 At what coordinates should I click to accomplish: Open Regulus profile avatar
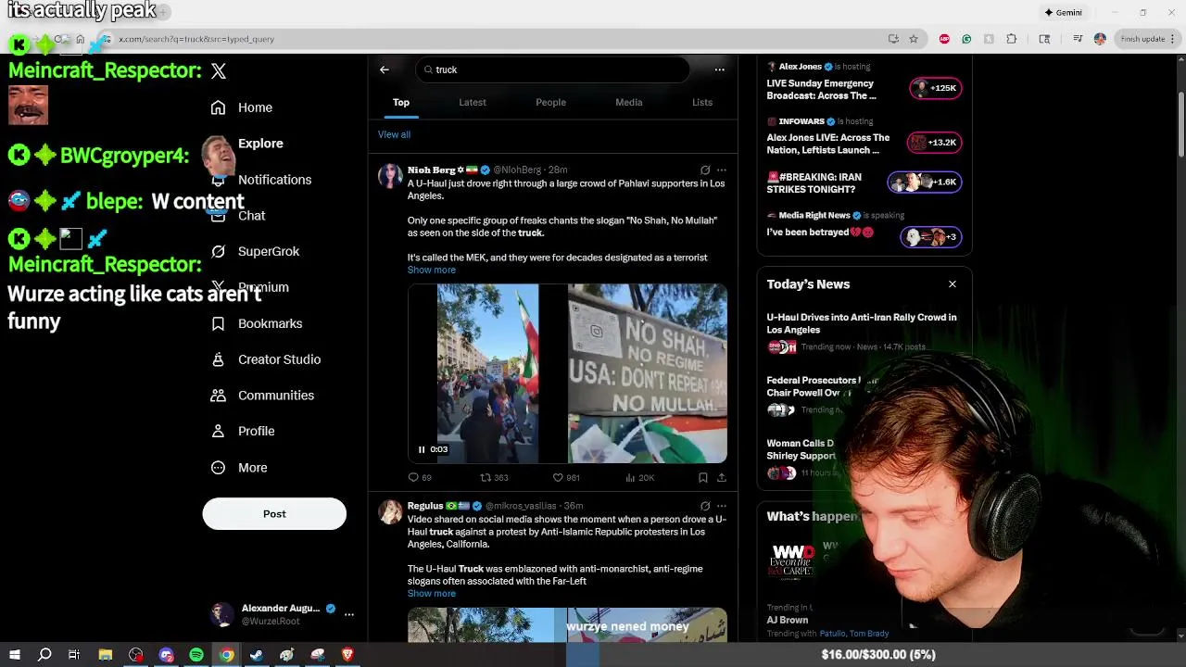(x=390, y=512)
